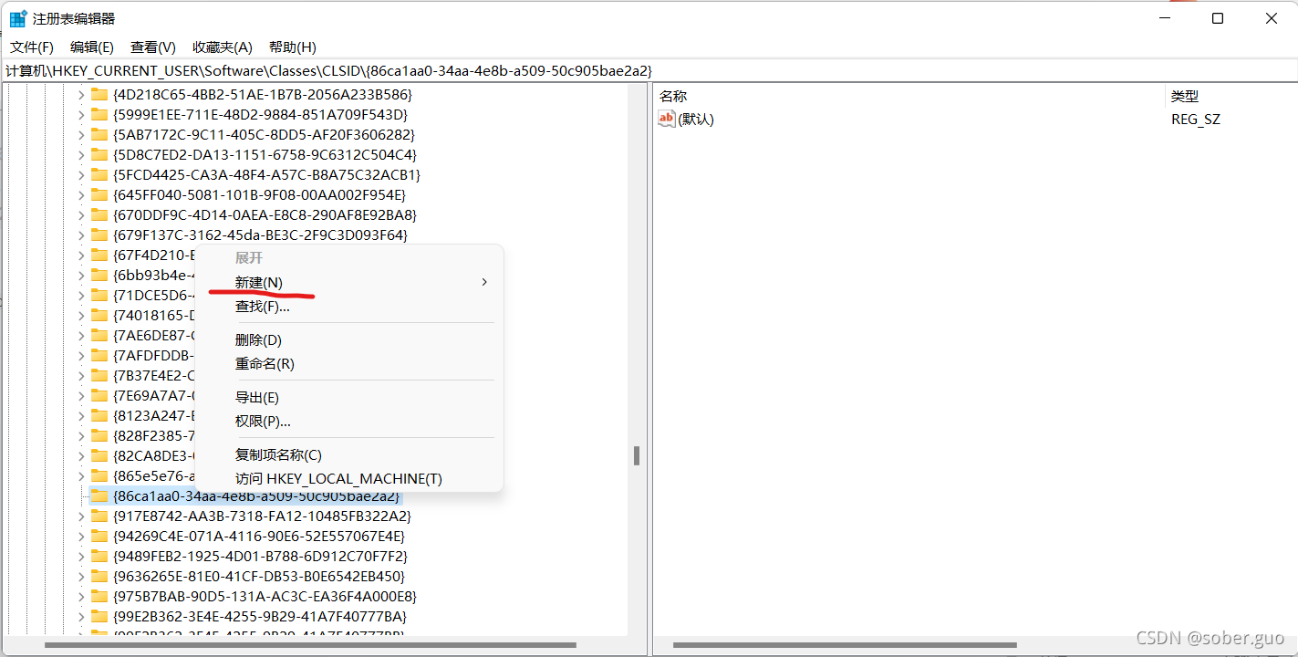The image size is (1298, 657).
Task: Open the 查看(V) menu
Action: [153, 47]
